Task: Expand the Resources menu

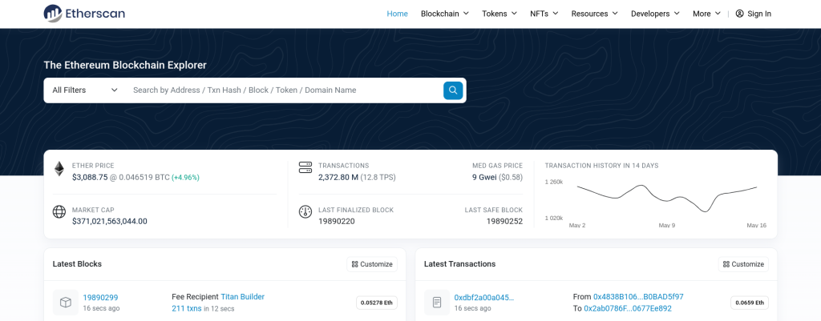Action: (594, 14)
